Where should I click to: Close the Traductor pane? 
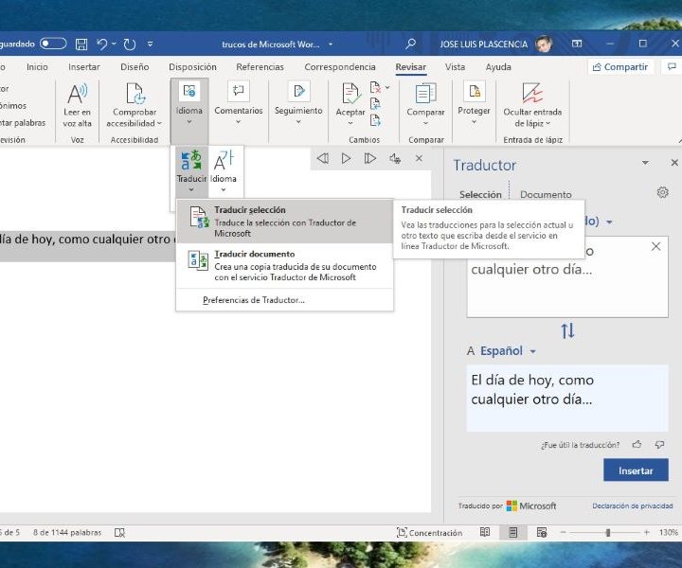point(674,162)
